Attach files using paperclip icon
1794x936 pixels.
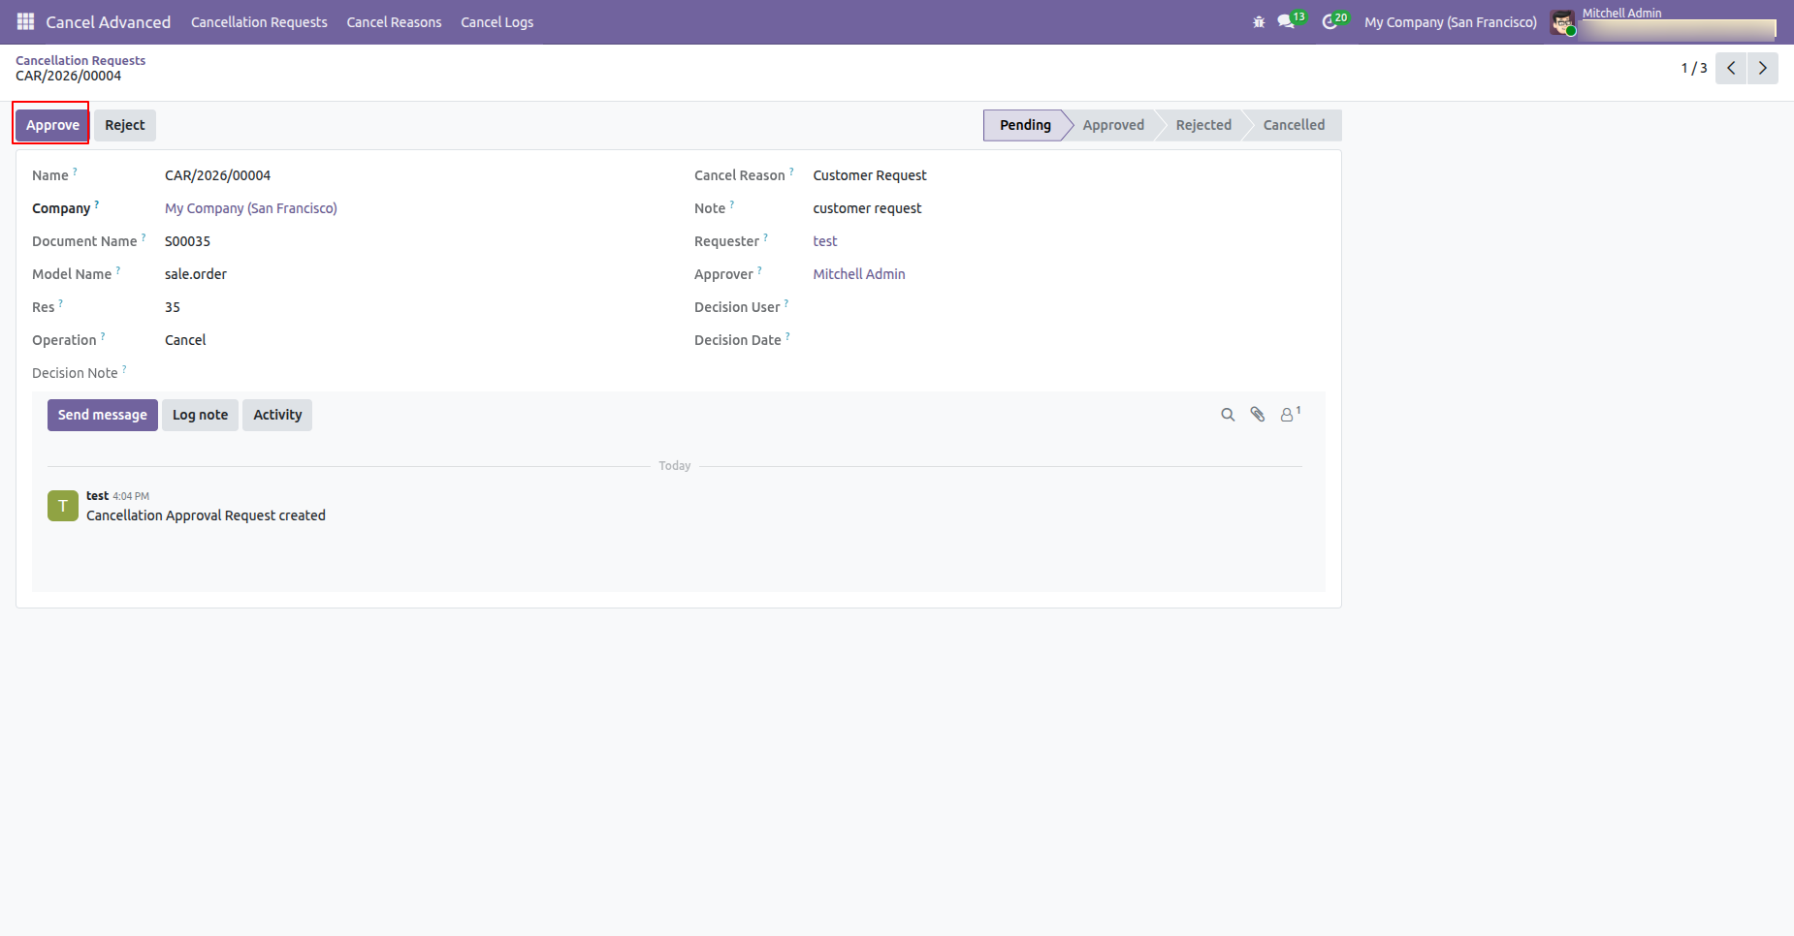(x=1258, y=415)
